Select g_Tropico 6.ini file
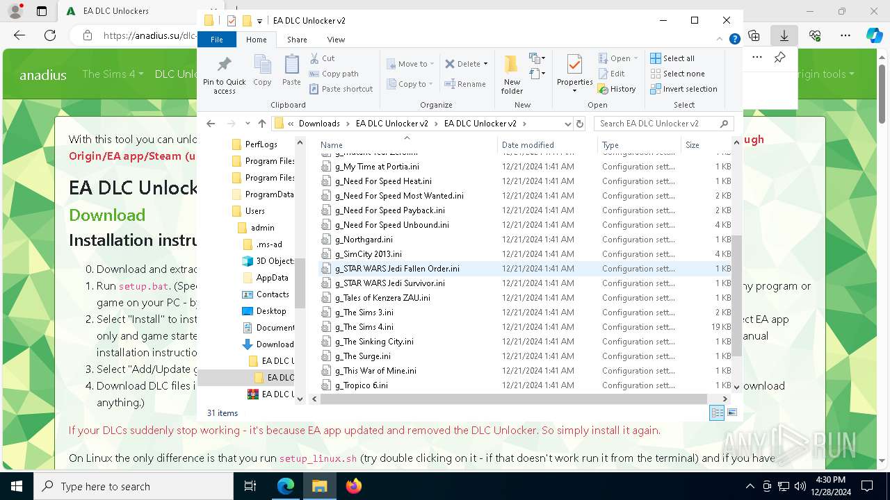The height and width of the screenshot is (500, 890). [x=526, y=385]
